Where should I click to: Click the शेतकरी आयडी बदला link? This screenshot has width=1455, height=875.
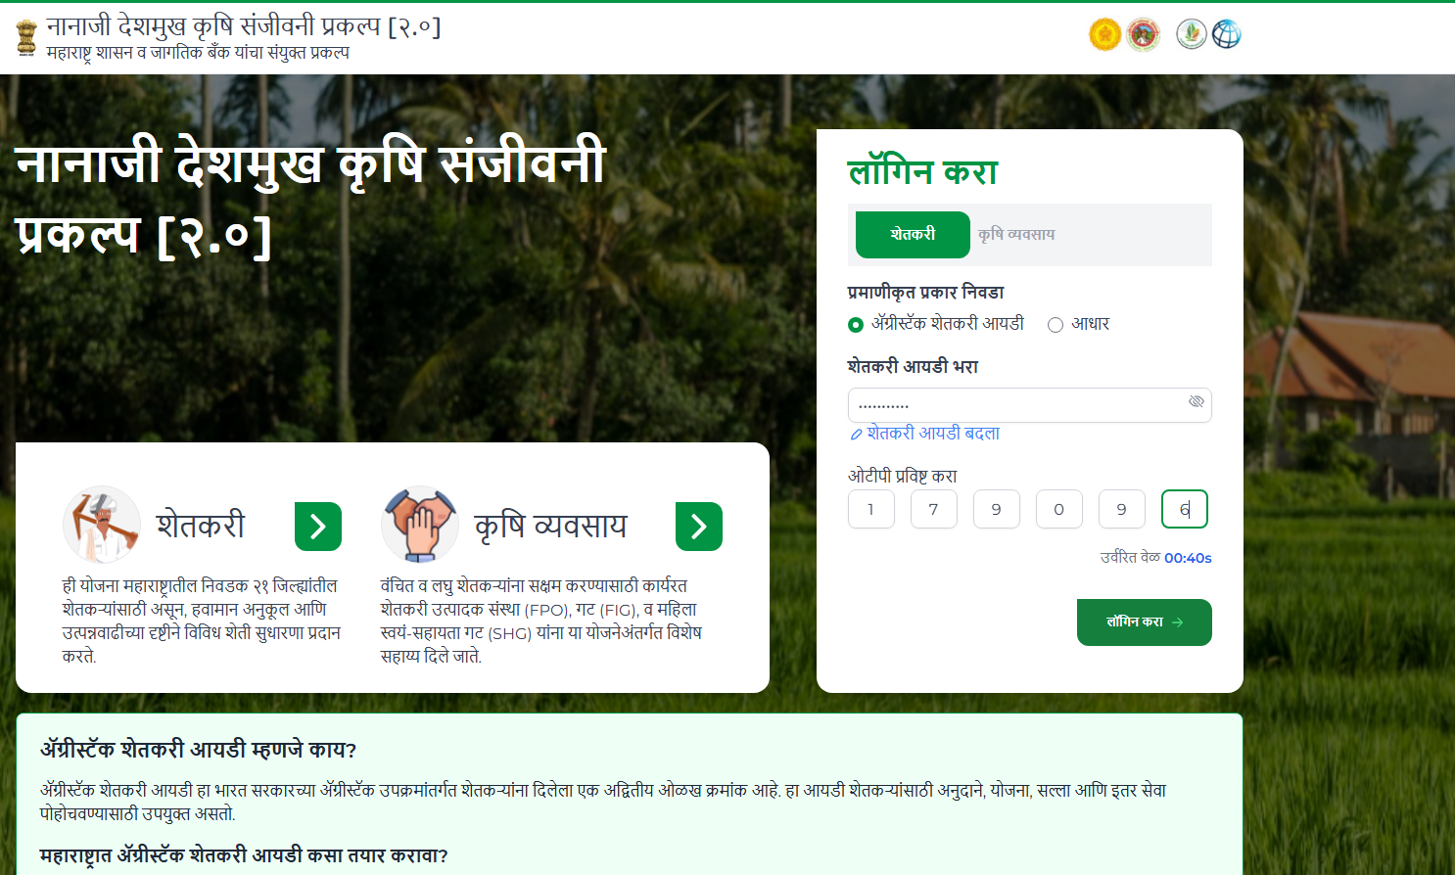tap(933, 434)
